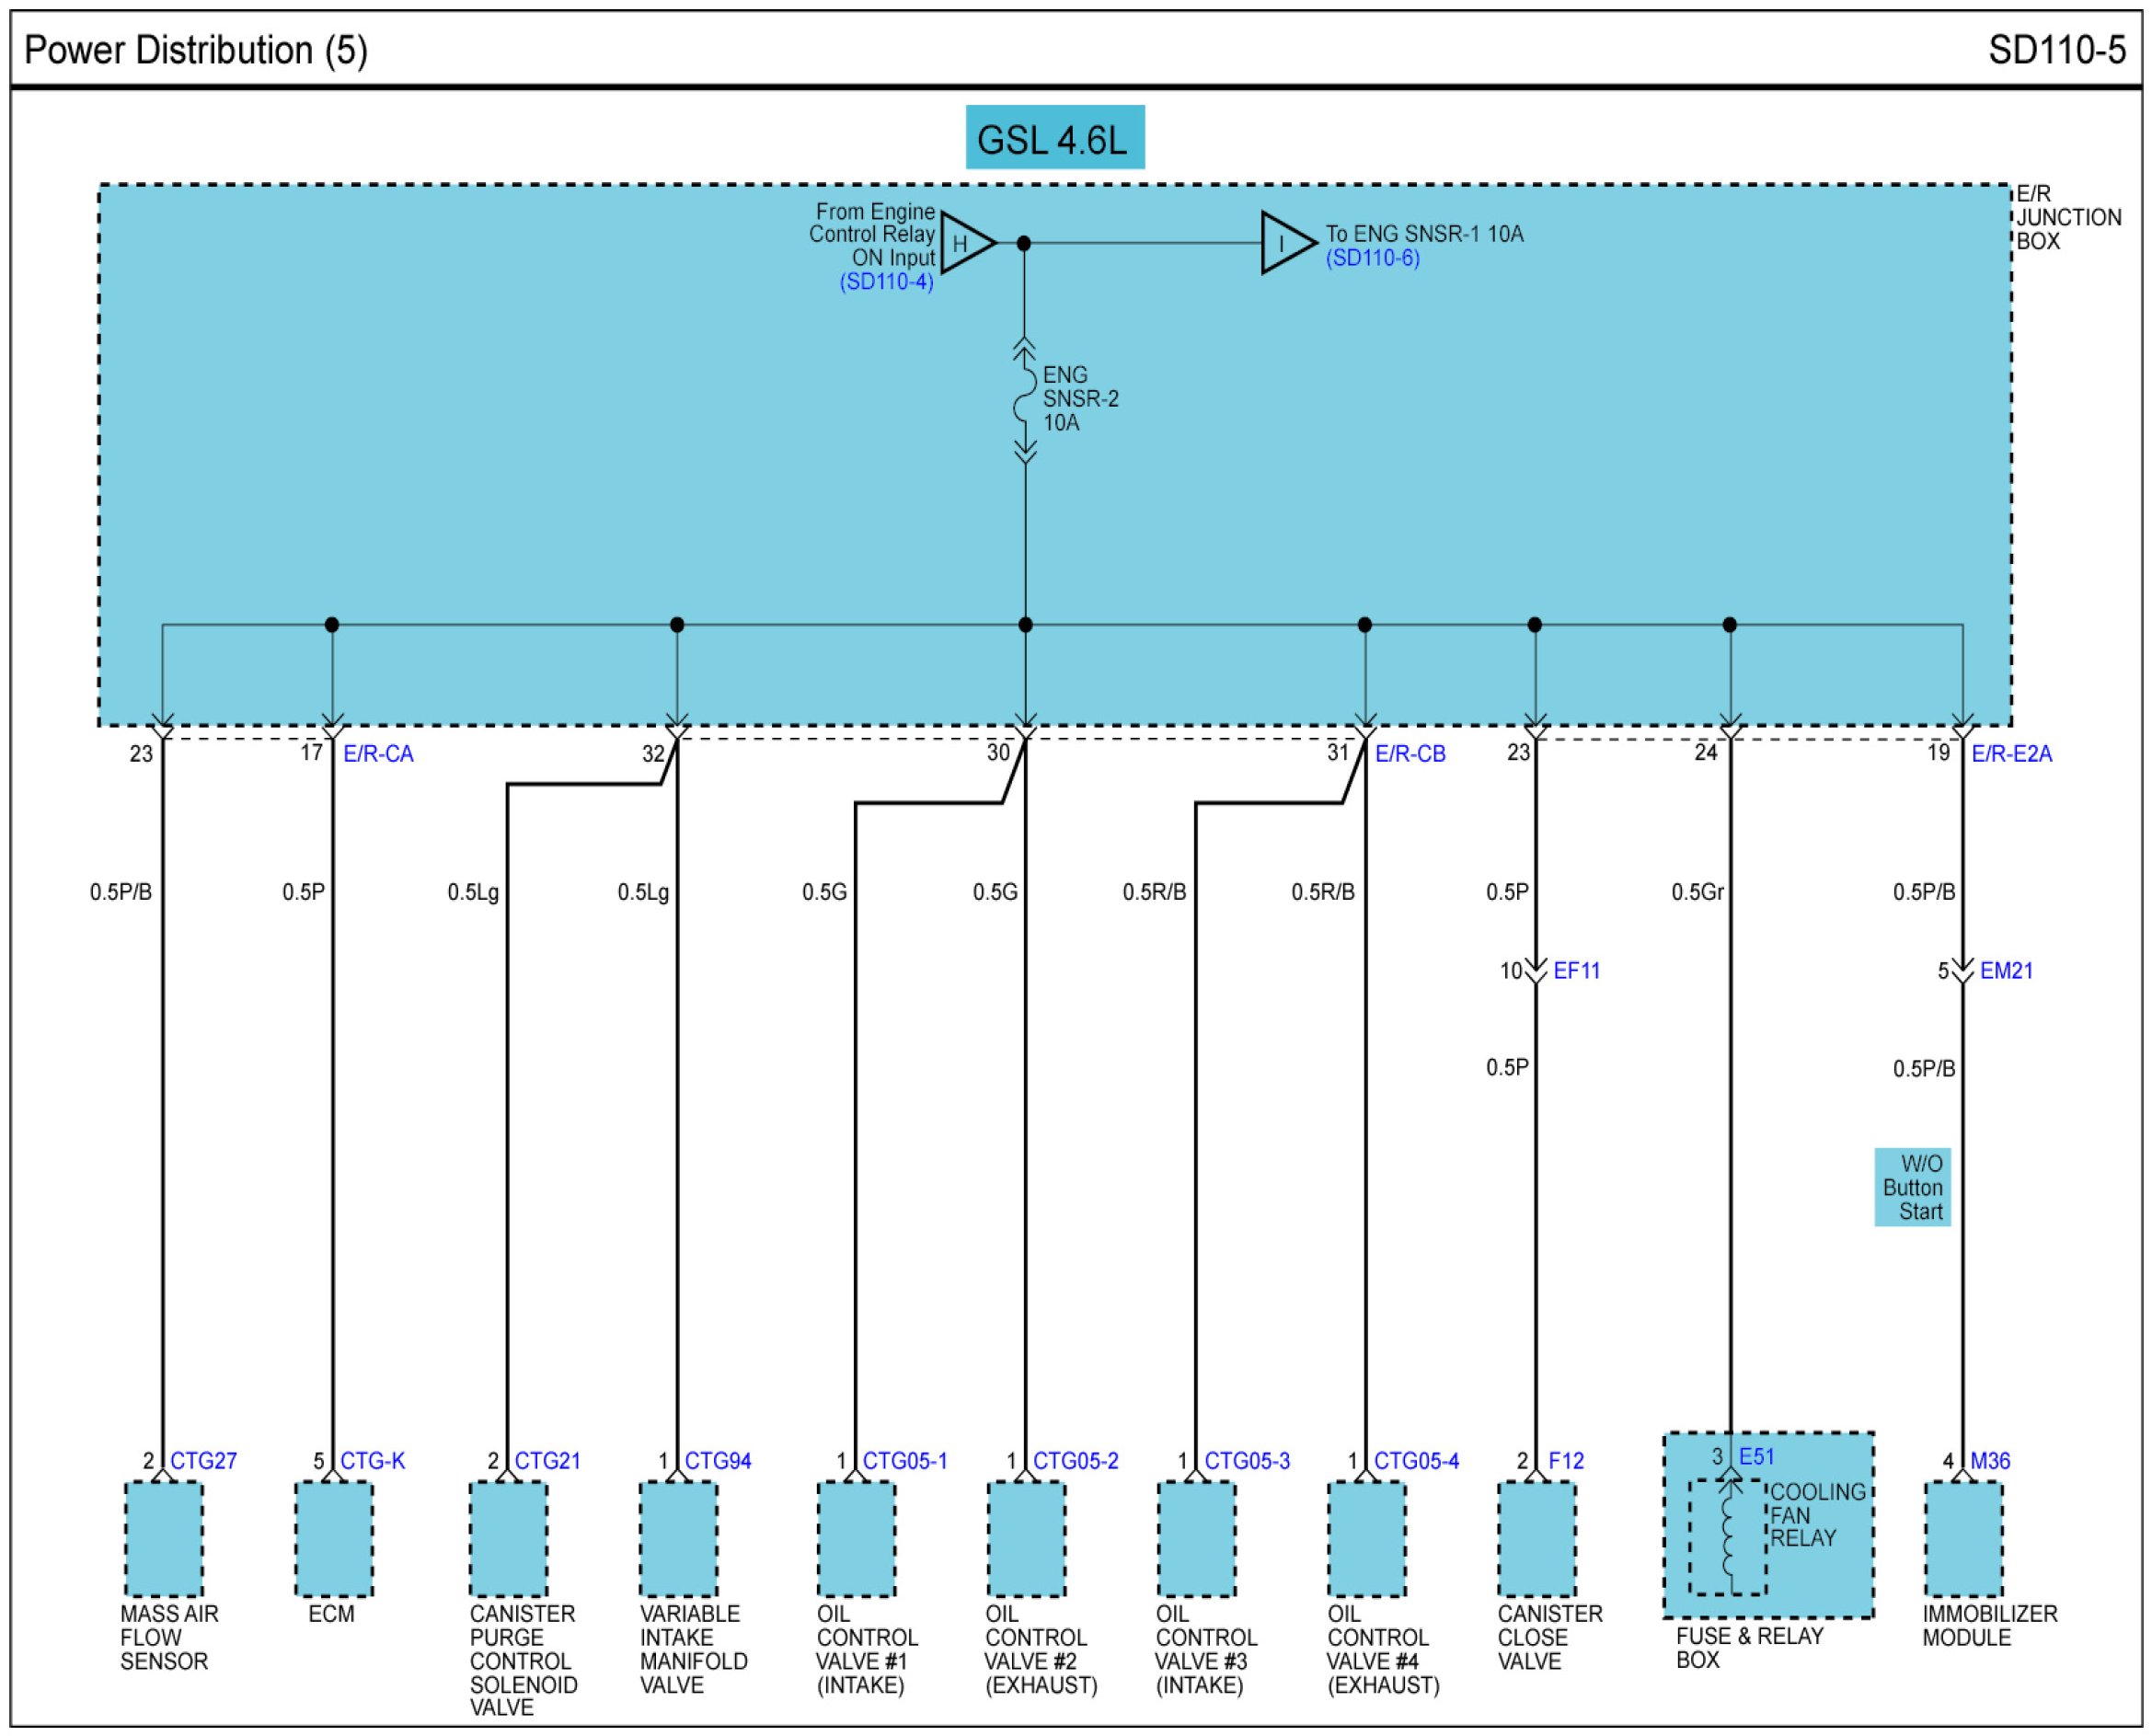Click the CTG05-3 connector label
2152x1736 pixels.
click(1246, 1461)
